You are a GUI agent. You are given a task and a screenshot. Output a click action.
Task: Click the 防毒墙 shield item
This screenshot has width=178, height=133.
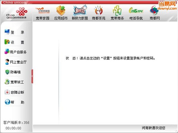(x=15, y=72)
